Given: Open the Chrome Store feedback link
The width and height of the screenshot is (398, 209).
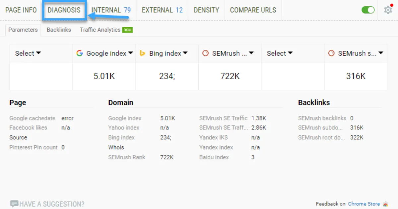Looking at the screenshot, I should click(x=364, y=204).
